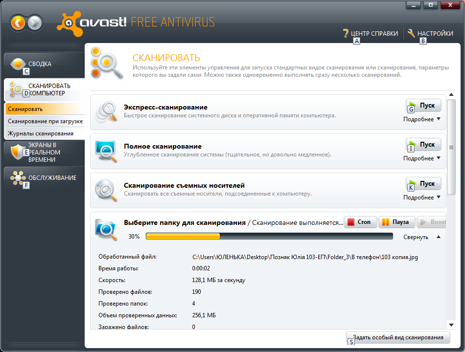
Task: Start removable media scan with Пуск
Action: click(x=423, y=184)
